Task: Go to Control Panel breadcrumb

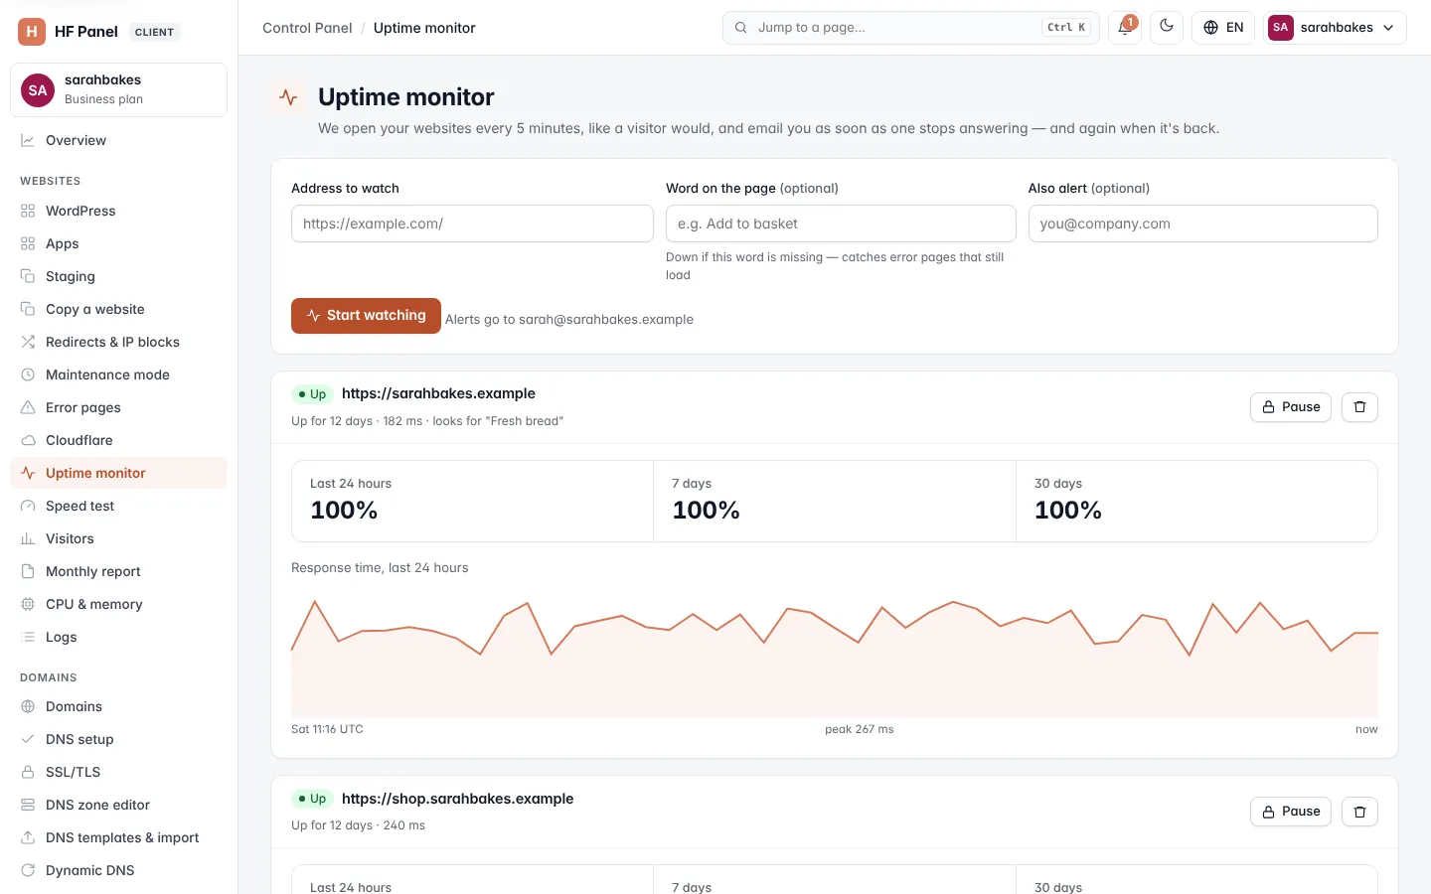Action: tap(307, 28)
